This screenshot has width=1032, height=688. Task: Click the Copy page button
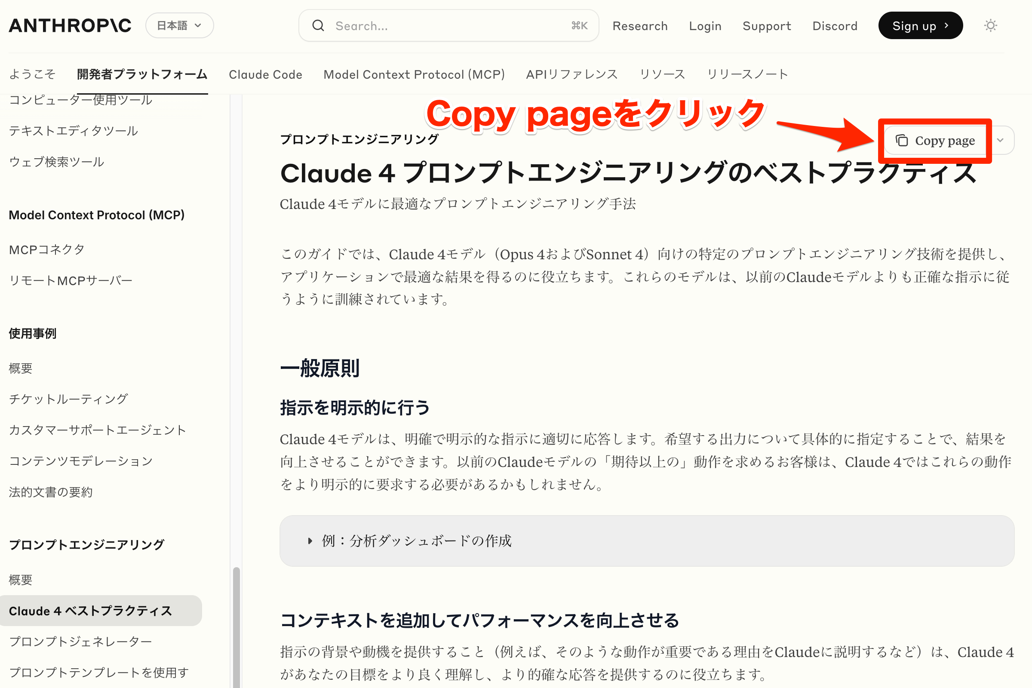[x=936, y=141]
